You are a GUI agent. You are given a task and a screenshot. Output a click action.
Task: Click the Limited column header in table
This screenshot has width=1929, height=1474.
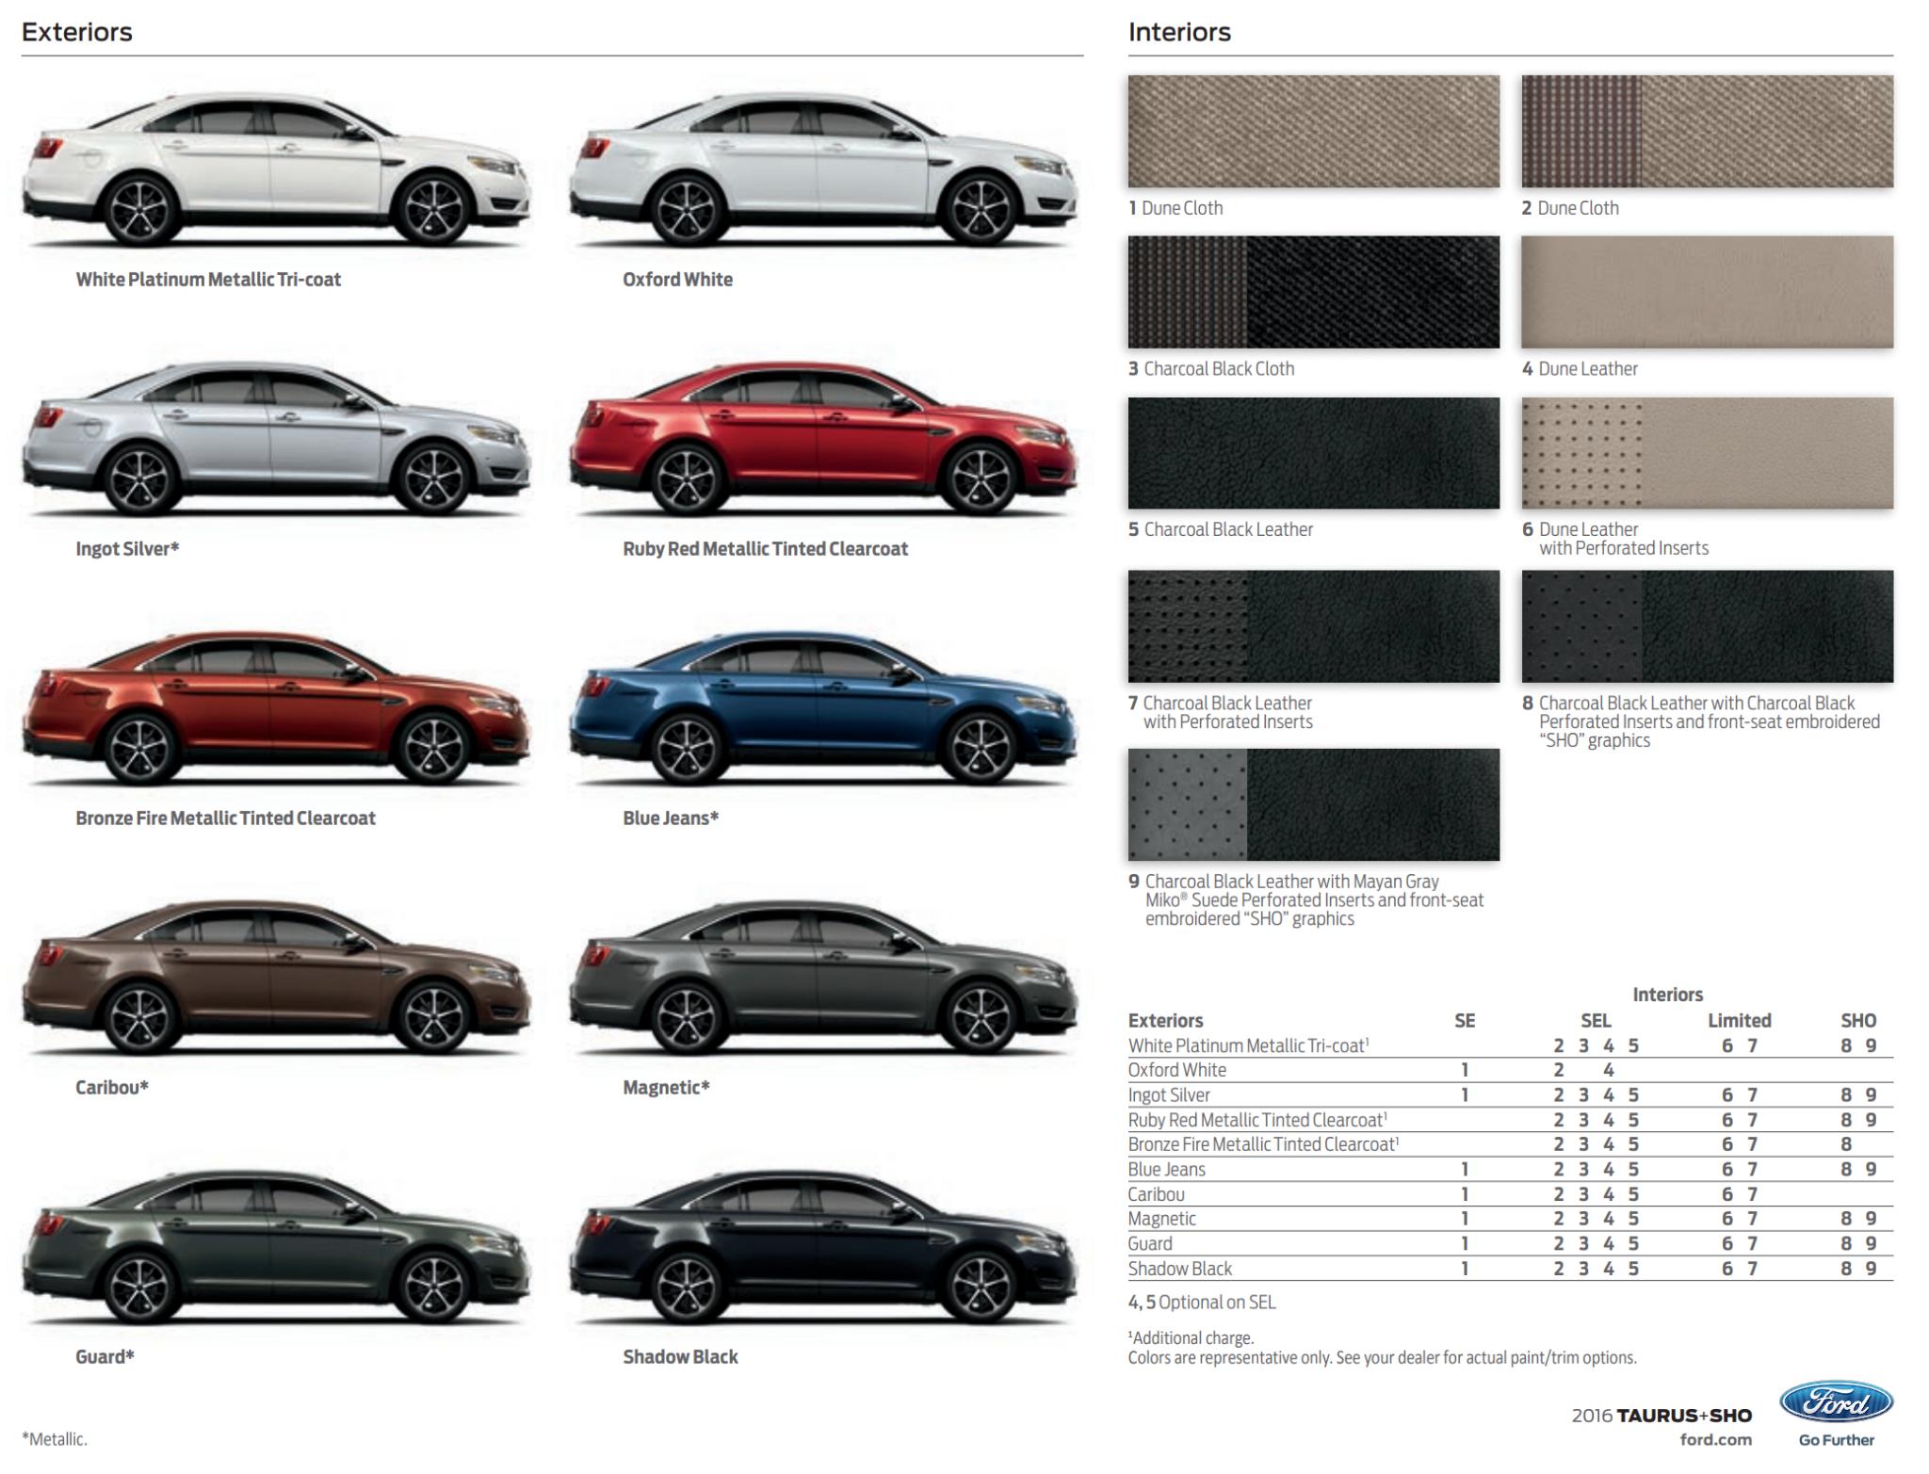click(x=1739, y=1021)
